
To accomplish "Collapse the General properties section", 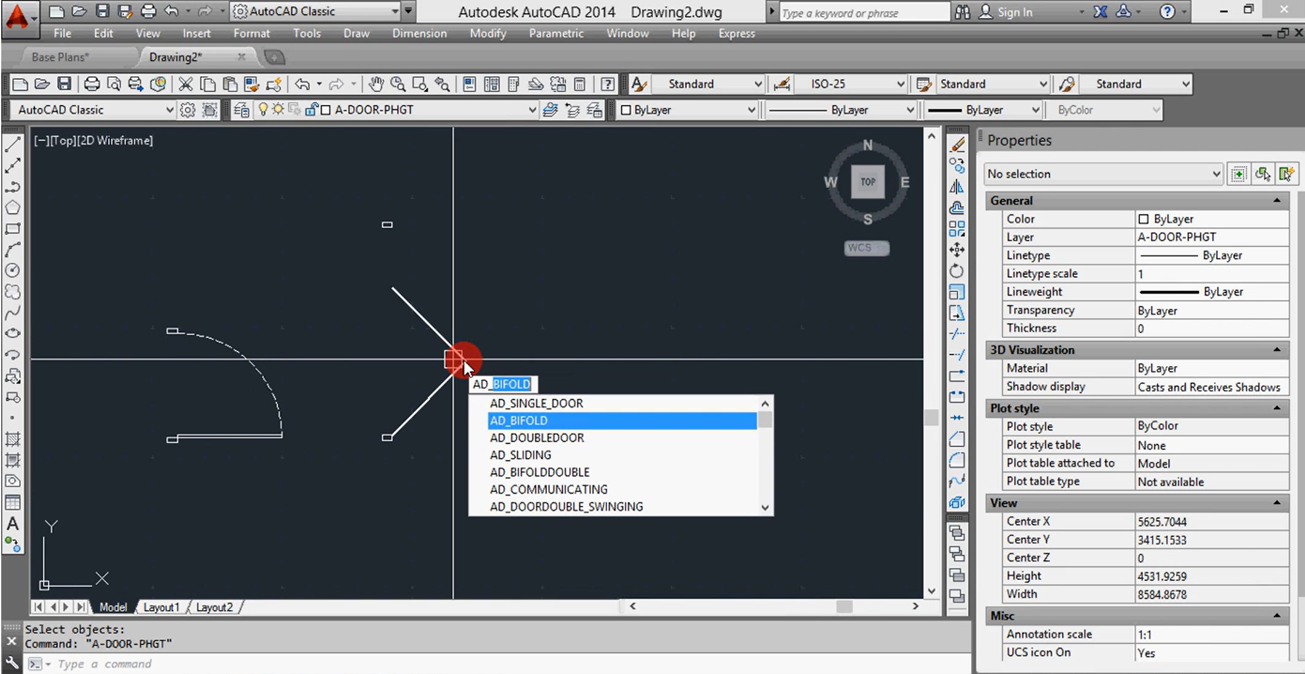I will click(1277, 201).
